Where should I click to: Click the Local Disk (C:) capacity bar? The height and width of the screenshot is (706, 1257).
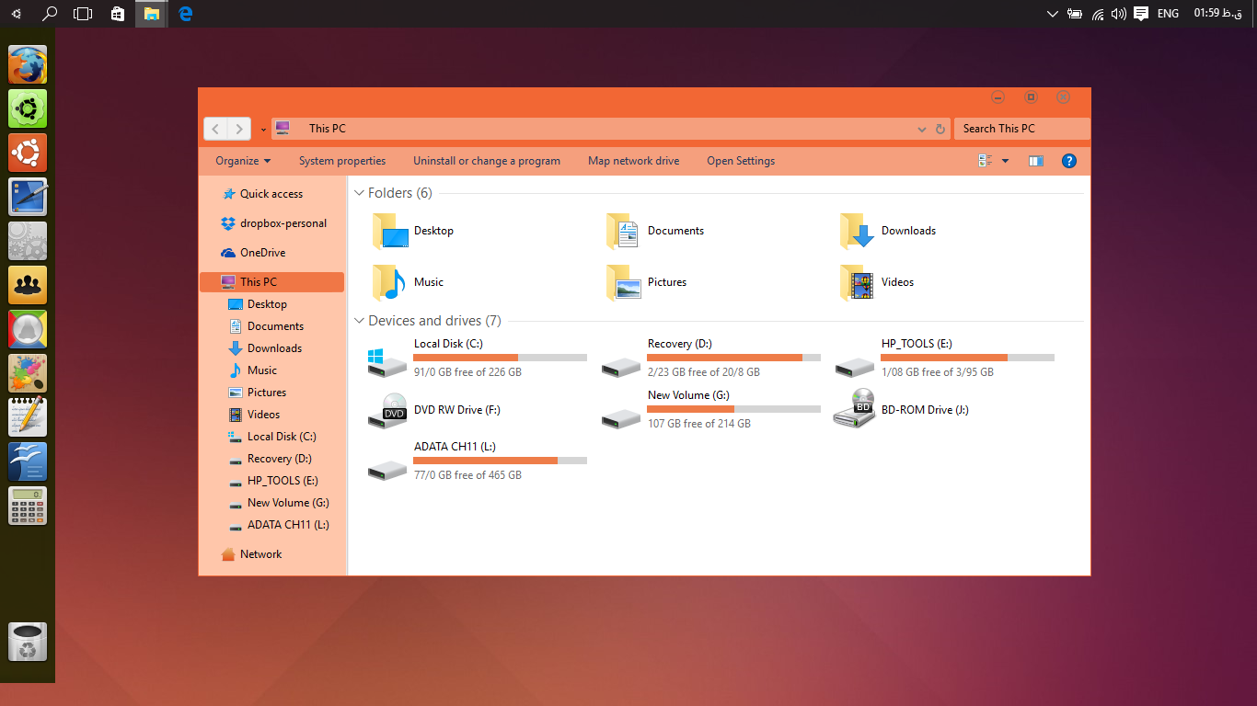tap(500, 357)
